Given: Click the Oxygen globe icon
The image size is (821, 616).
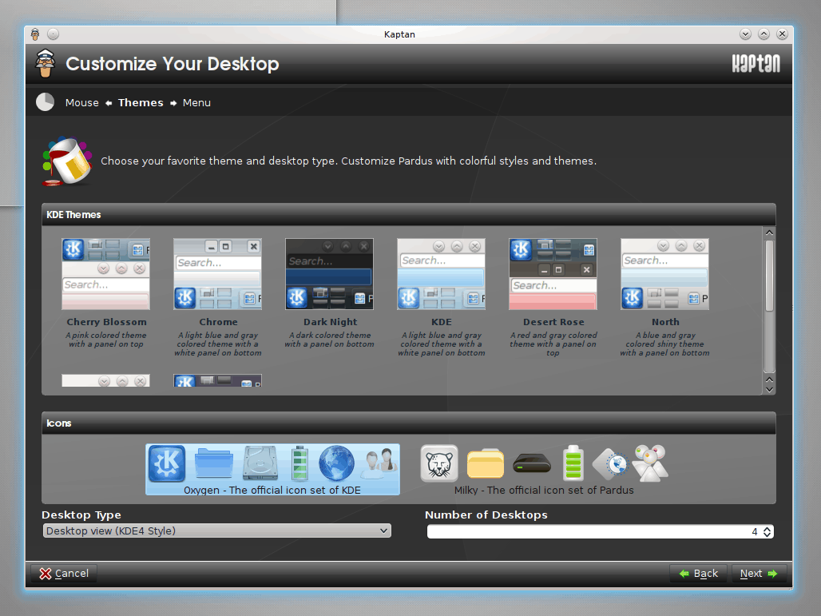Looking at the screenshot, I should [337, 463].
